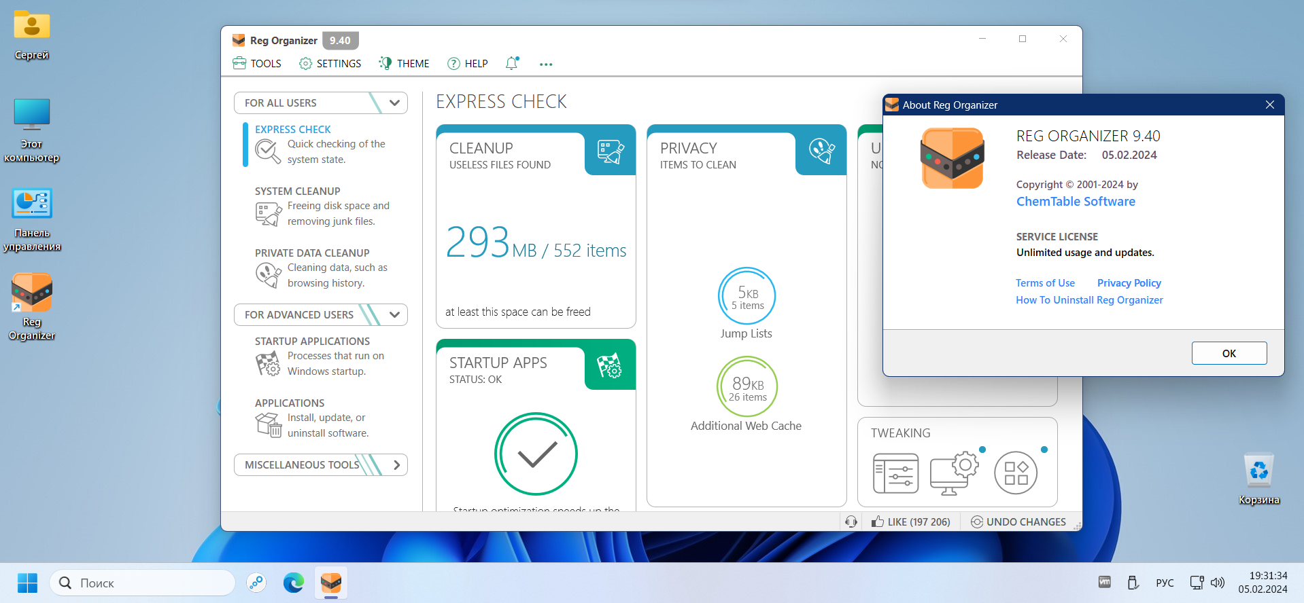The height and width of the screenshot is (603, 1304).
Task: Click the LIKE (197 206) button
Action: click(x=911, y=522)
